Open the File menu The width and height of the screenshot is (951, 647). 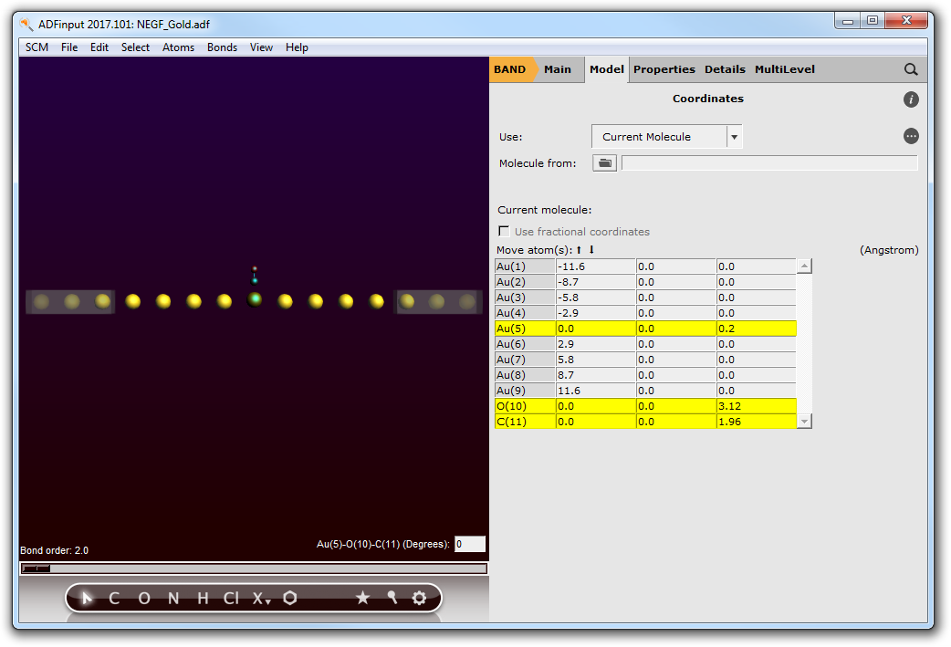click(69, 47)
